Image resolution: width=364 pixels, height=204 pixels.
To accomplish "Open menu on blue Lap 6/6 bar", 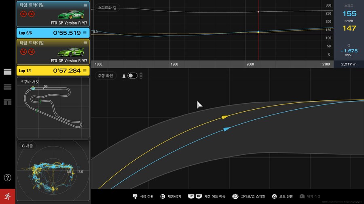I will click(x=85, y=33).
